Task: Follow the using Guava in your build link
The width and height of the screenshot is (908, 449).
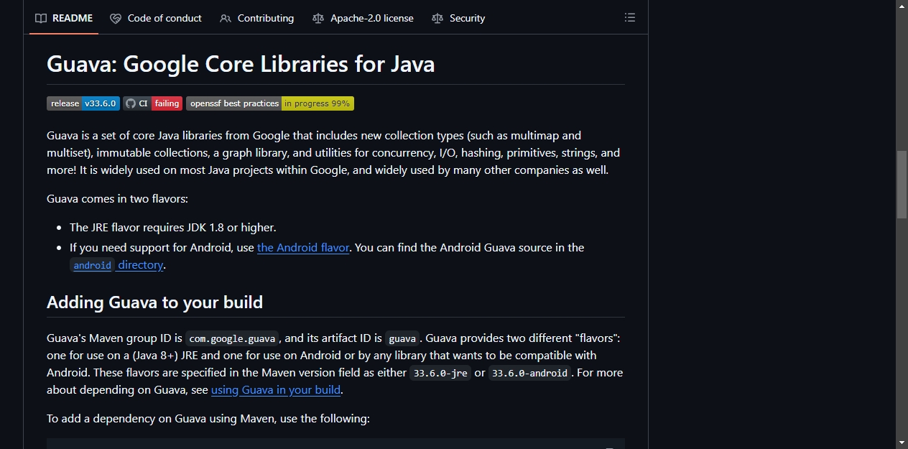Action: point(276,390)
